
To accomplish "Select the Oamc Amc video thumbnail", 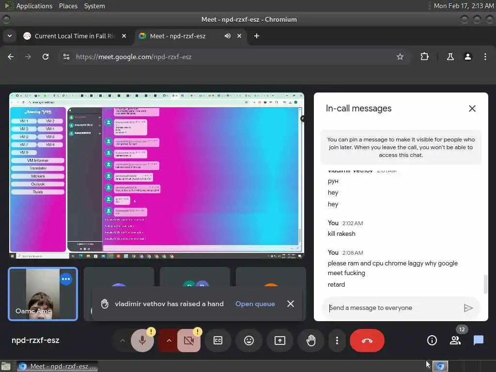I will [43, 294].
